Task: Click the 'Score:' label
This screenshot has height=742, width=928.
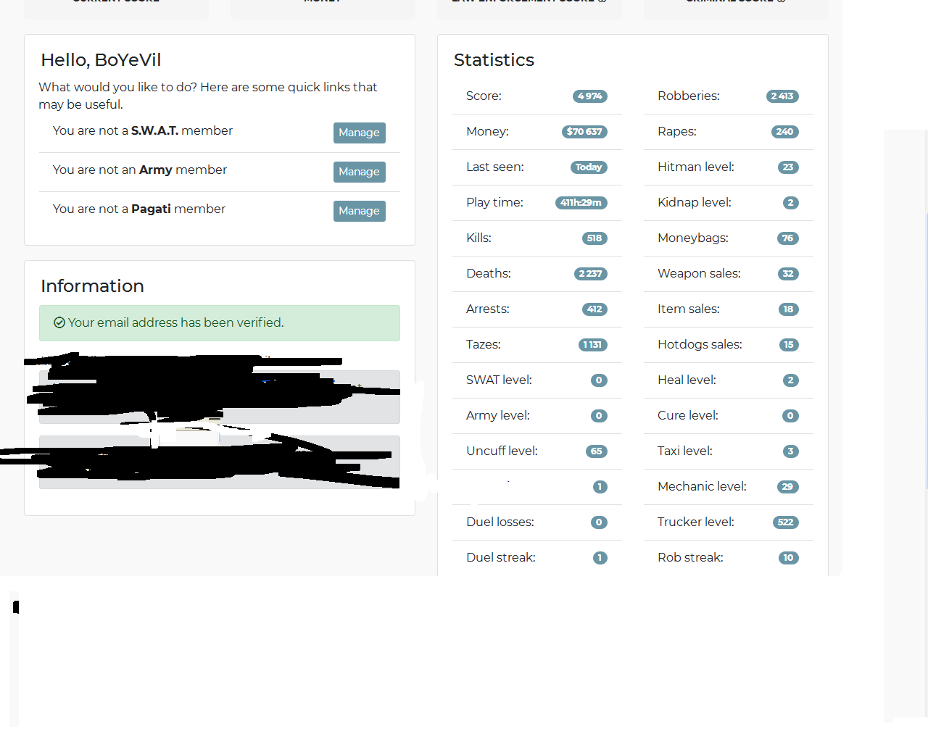Action: point(484,96)
